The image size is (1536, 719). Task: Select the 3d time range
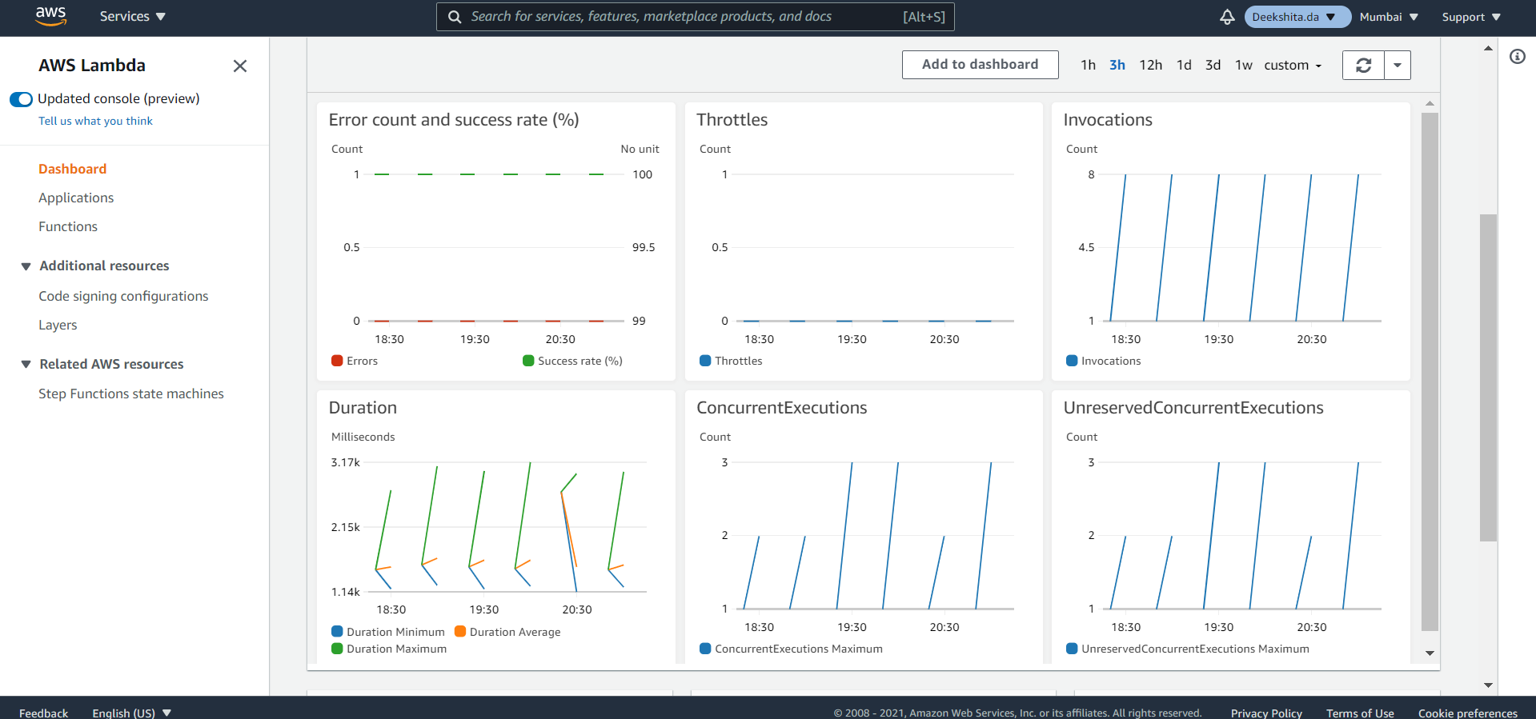tap(1213, 66)
